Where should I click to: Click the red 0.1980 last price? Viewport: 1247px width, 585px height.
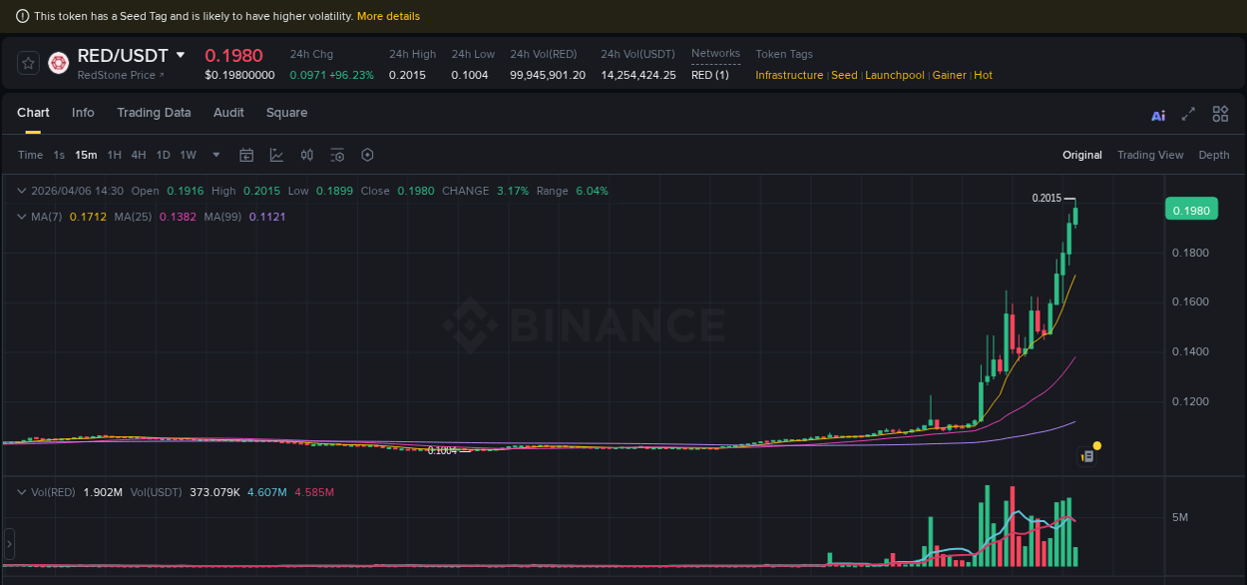pos(233,55)
